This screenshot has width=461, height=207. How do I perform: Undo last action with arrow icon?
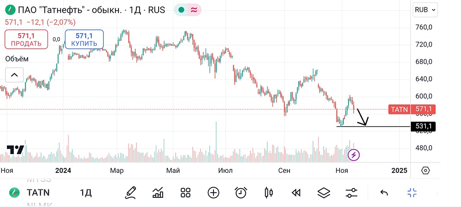(384, 193)
